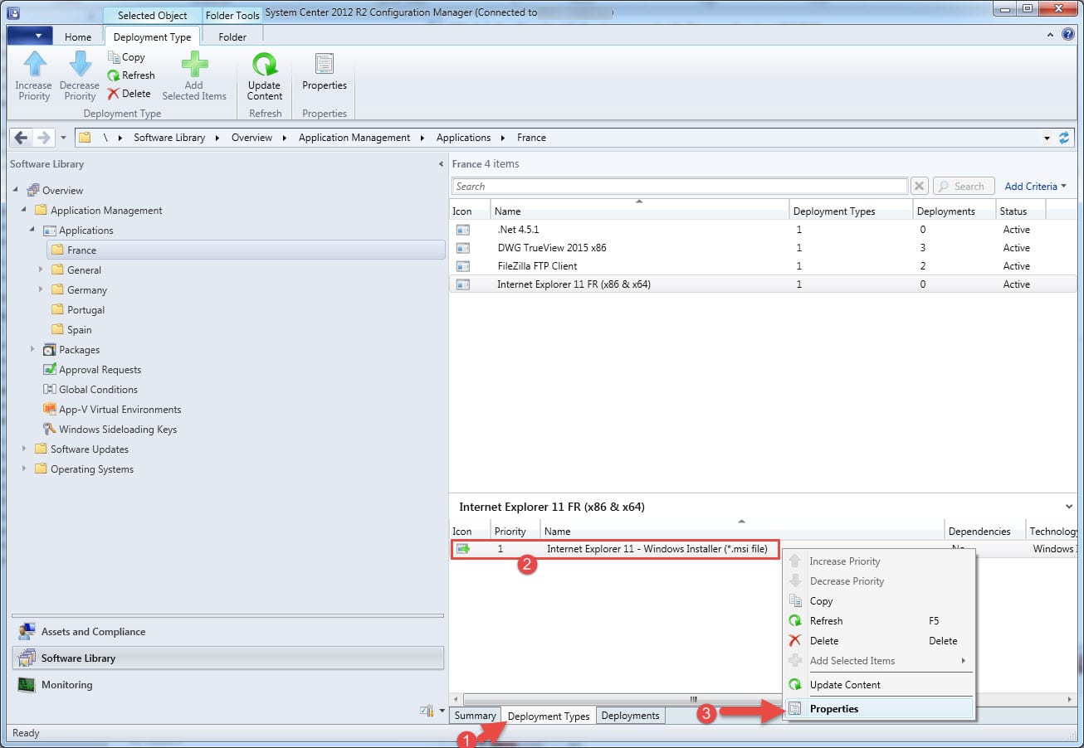The width and height of the screenshot is (1084, 748).
Task: Switch to the Deployments tab
Action: [630, 716]
